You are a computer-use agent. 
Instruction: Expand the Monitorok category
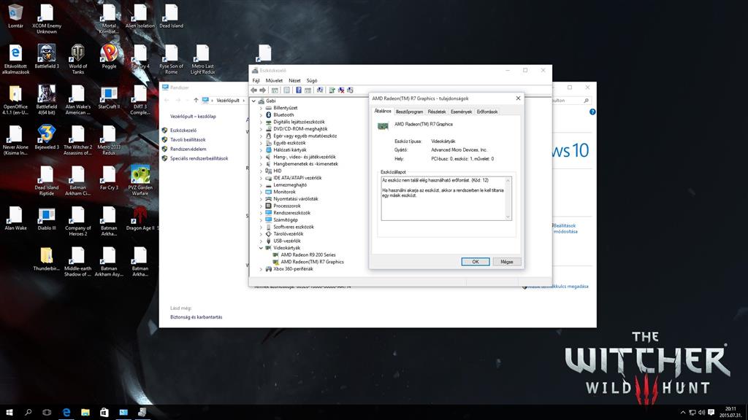click(x=261, y=192)
